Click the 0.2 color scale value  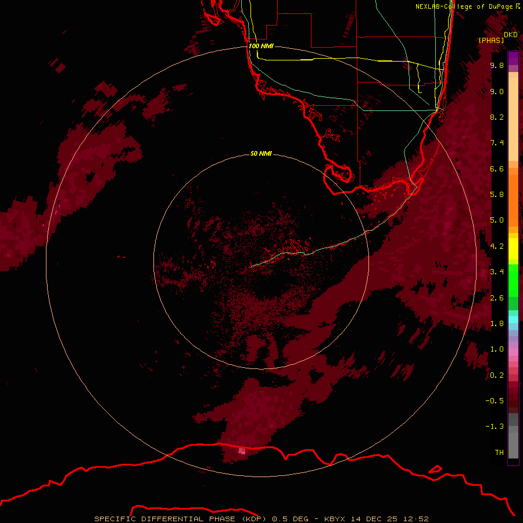(497, 375)
